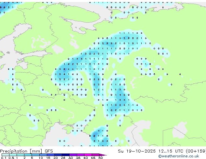Select the legend swatch between 0.1 and 0.5

pyautogui.click(x=6, y=155)
